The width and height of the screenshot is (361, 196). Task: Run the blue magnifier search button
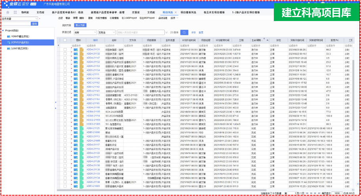[x=184, y=33]
